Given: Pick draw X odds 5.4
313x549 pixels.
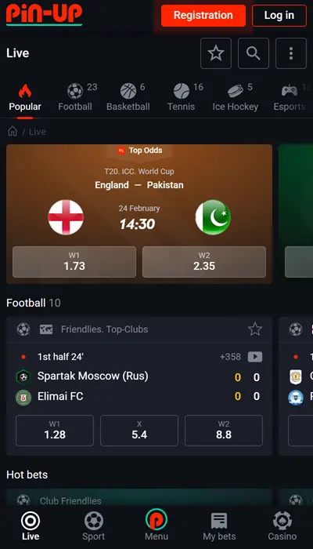Looking at the screenshot, I should (x=139, y=431).
